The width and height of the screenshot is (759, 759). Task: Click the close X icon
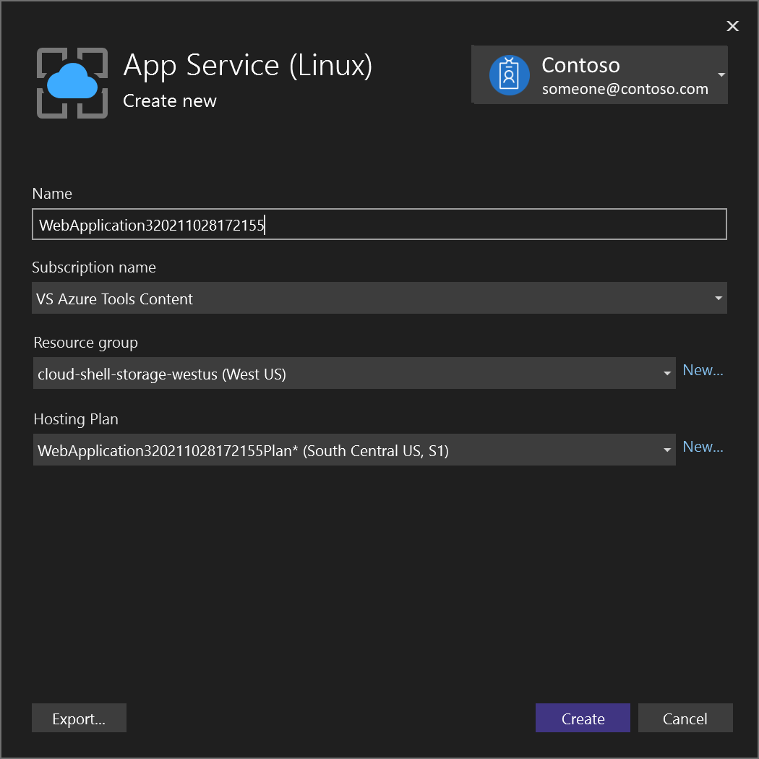(x=732, y=26)
